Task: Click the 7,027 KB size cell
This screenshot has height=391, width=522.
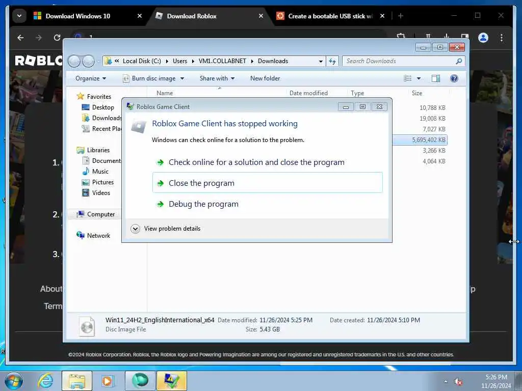Action: 434,129
